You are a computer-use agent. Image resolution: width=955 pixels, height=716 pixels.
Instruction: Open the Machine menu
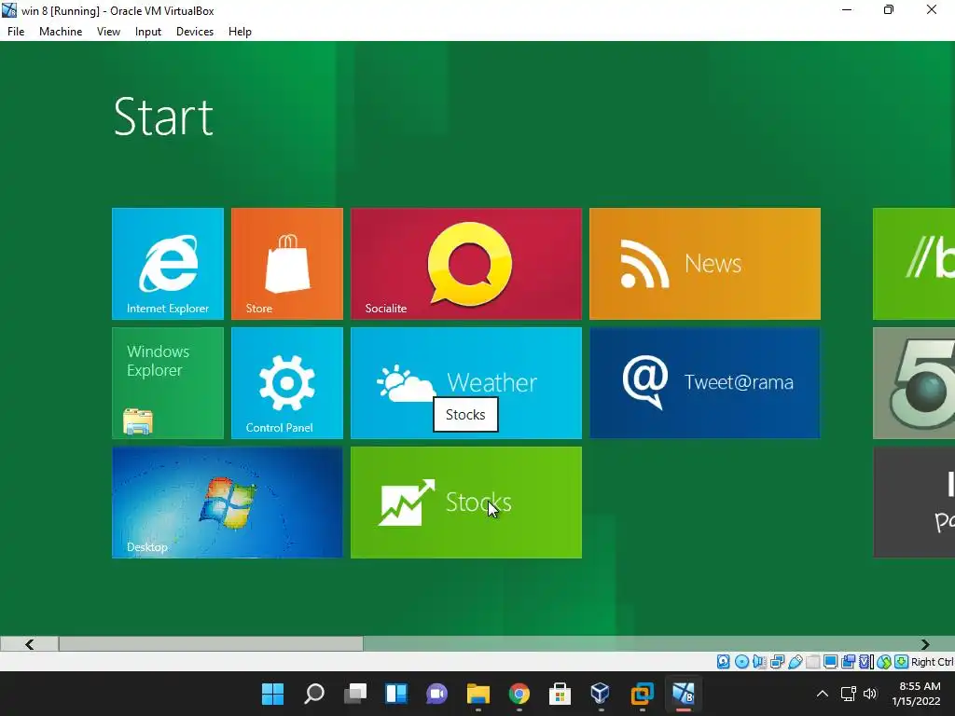tap(61, 32)
